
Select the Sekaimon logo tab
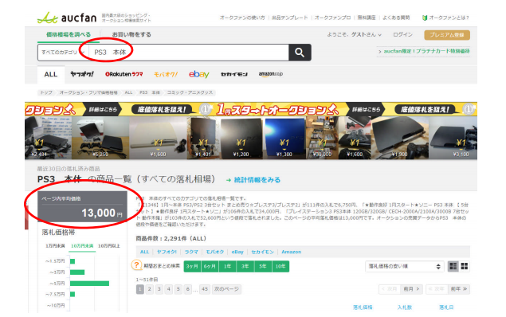[x=234, y=75]
